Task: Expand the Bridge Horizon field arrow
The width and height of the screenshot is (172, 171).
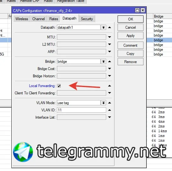Action: (109, 76)
